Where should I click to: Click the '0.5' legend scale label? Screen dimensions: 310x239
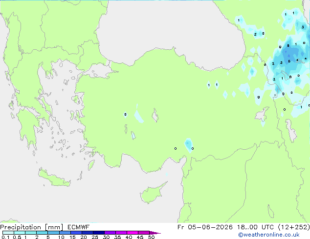point(17,237)
